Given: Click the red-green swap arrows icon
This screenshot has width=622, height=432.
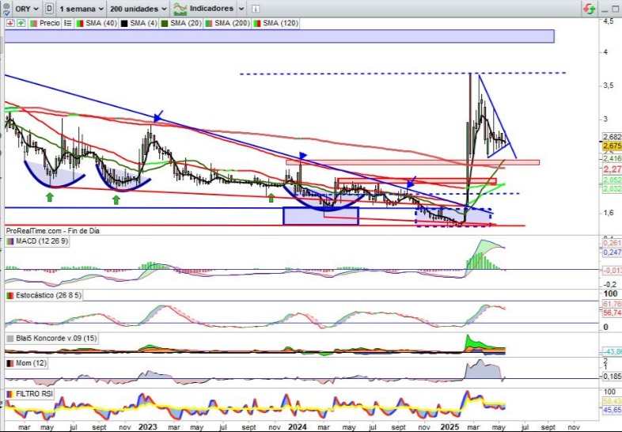Looking at the screenshot, I should click(589, 9).
